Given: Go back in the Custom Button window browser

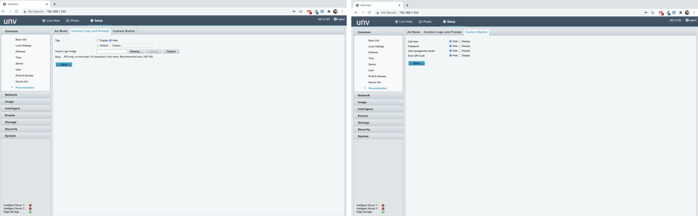Looking at the screenshot, I should (x=356, y=13).
